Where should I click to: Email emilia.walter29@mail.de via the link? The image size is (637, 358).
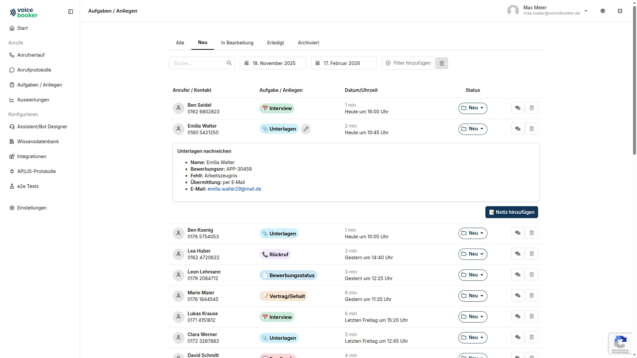234,189
